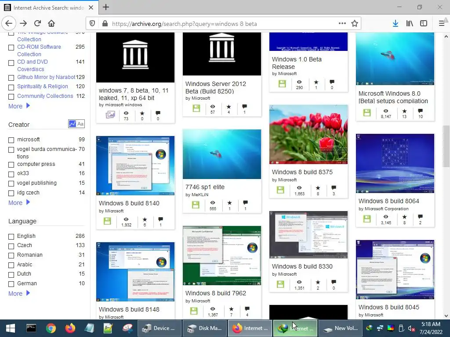Switch to Disk Management taskbar window

[204, 328]
